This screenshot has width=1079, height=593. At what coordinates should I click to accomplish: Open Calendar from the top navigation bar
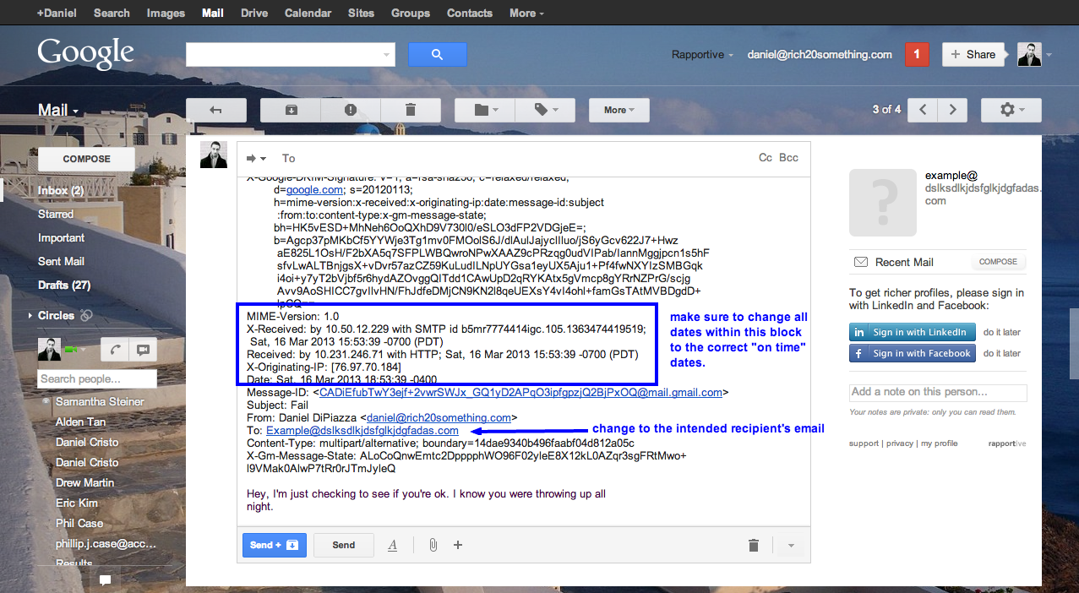[308, 13]
